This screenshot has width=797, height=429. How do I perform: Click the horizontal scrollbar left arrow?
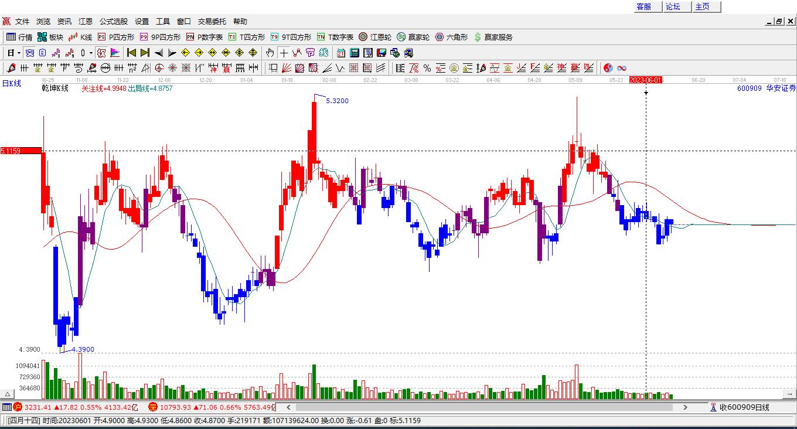[x=288, y=407]
